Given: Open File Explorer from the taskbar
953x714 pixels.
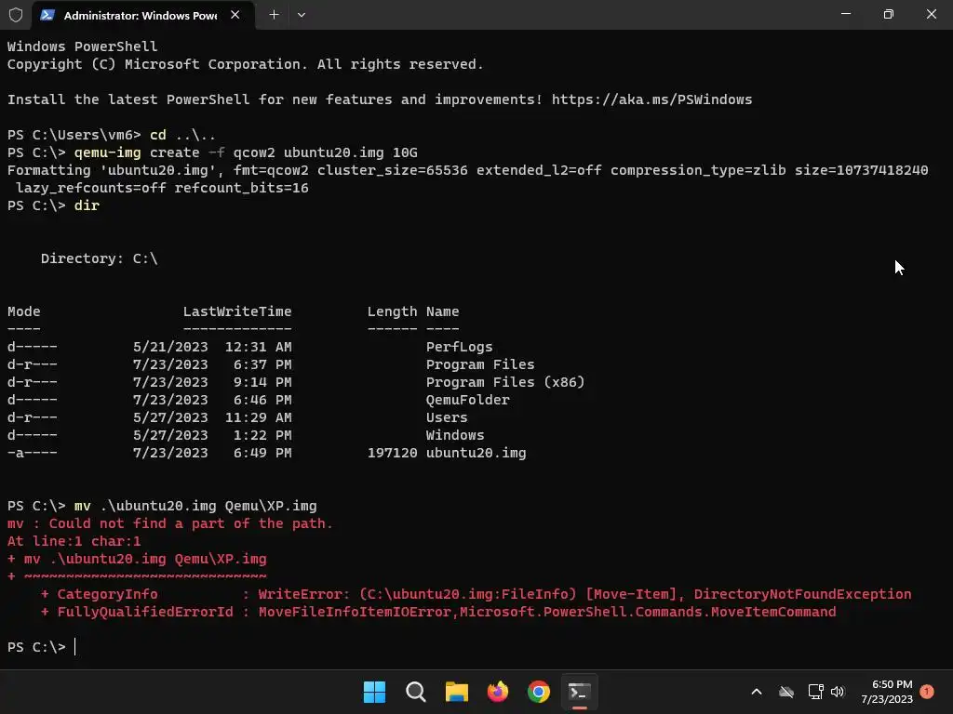Looking at the screenshot, I should tap(456, 692).
